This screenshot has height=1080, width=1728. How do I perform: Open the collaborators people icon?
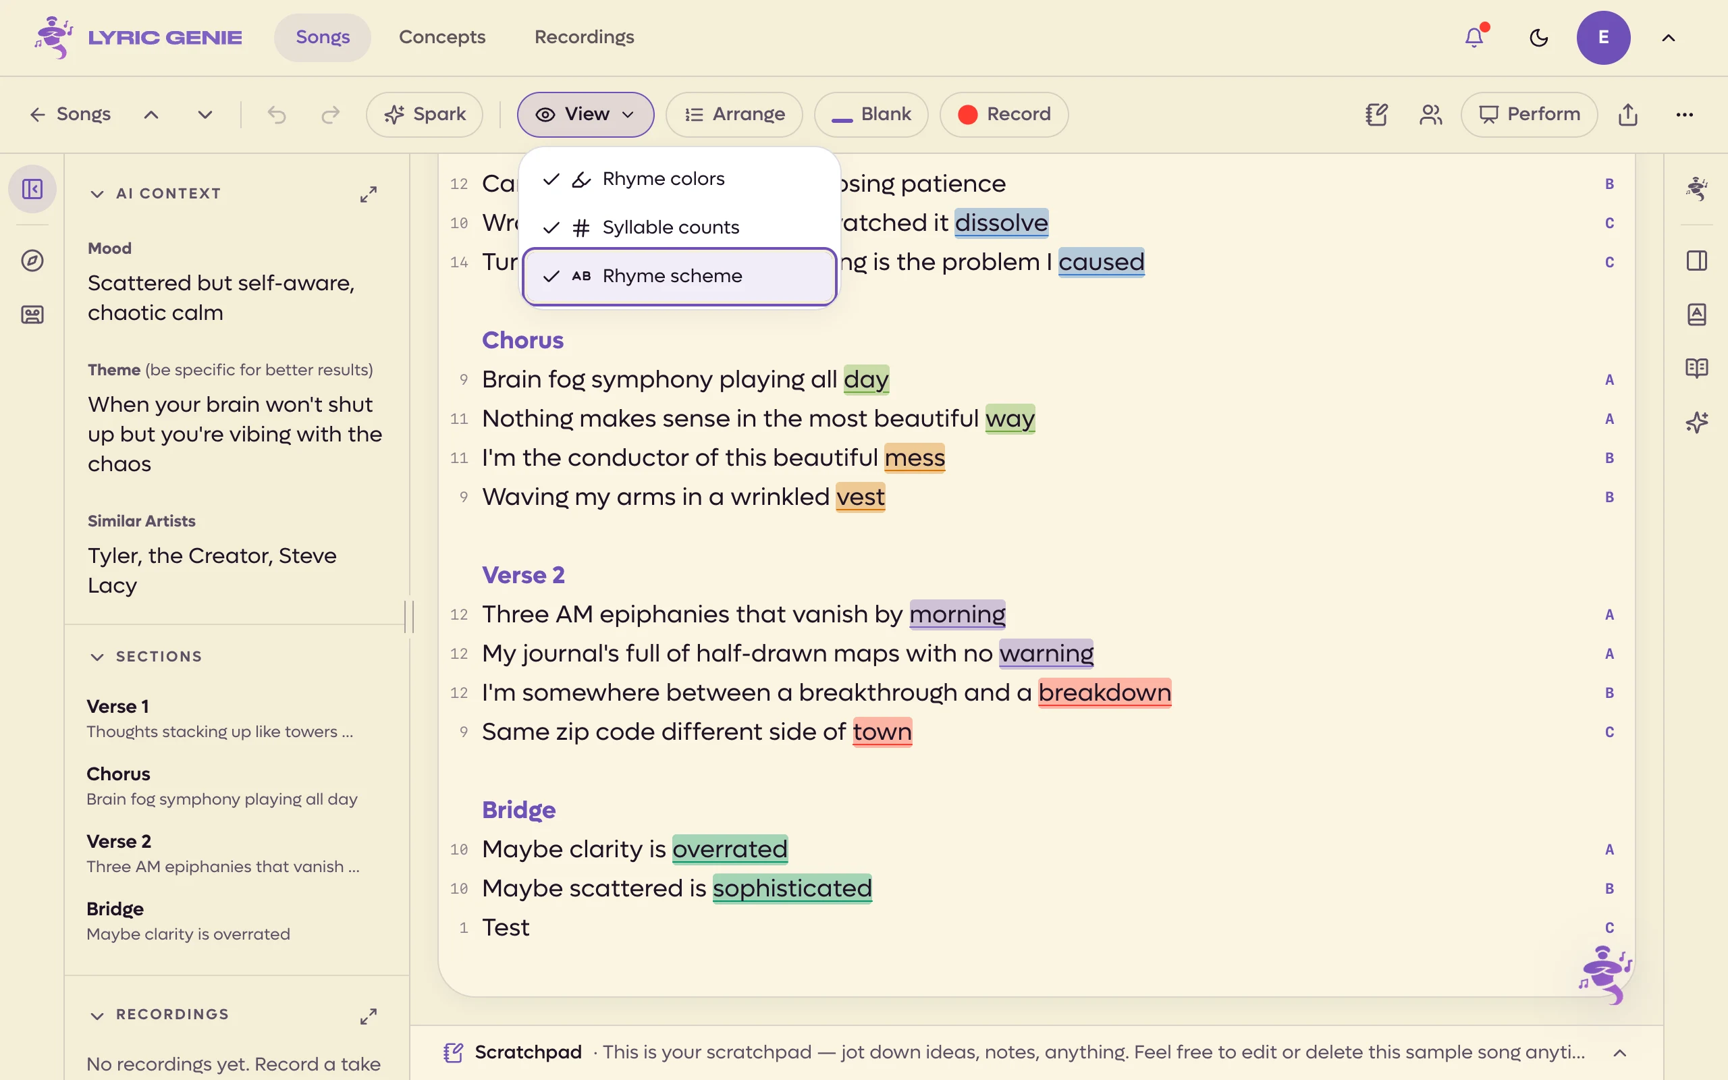[x=1430, y=114]
